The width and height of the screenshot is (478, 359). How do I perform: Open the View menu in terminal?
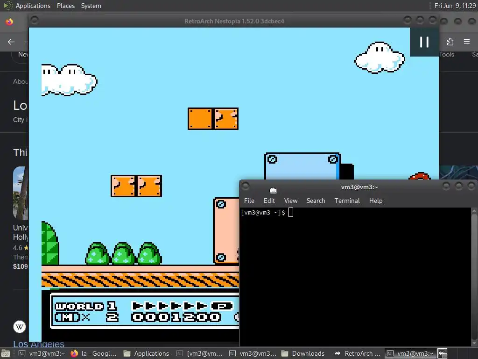(290, 201)
